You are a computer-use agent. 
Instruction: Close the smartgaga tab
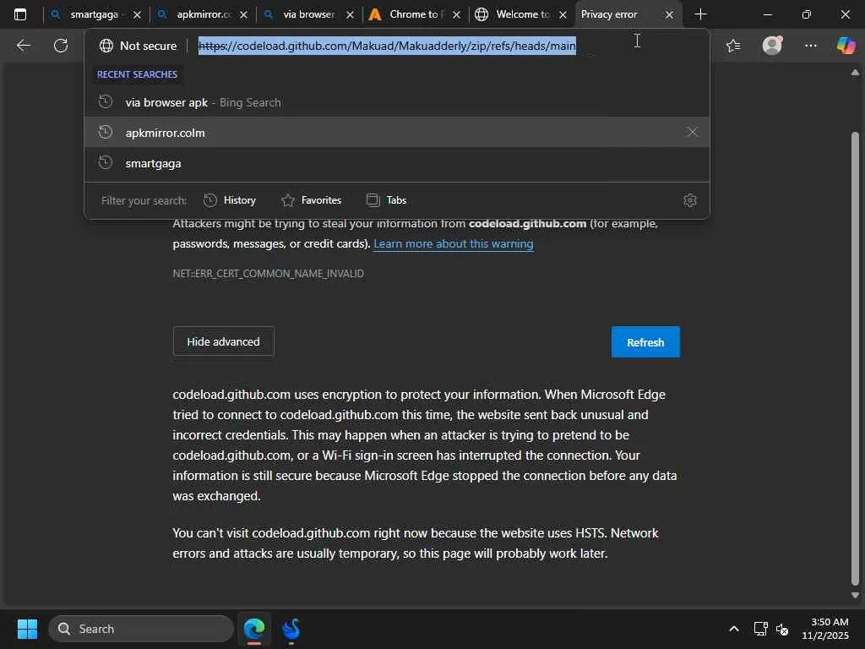coord(138,15)
